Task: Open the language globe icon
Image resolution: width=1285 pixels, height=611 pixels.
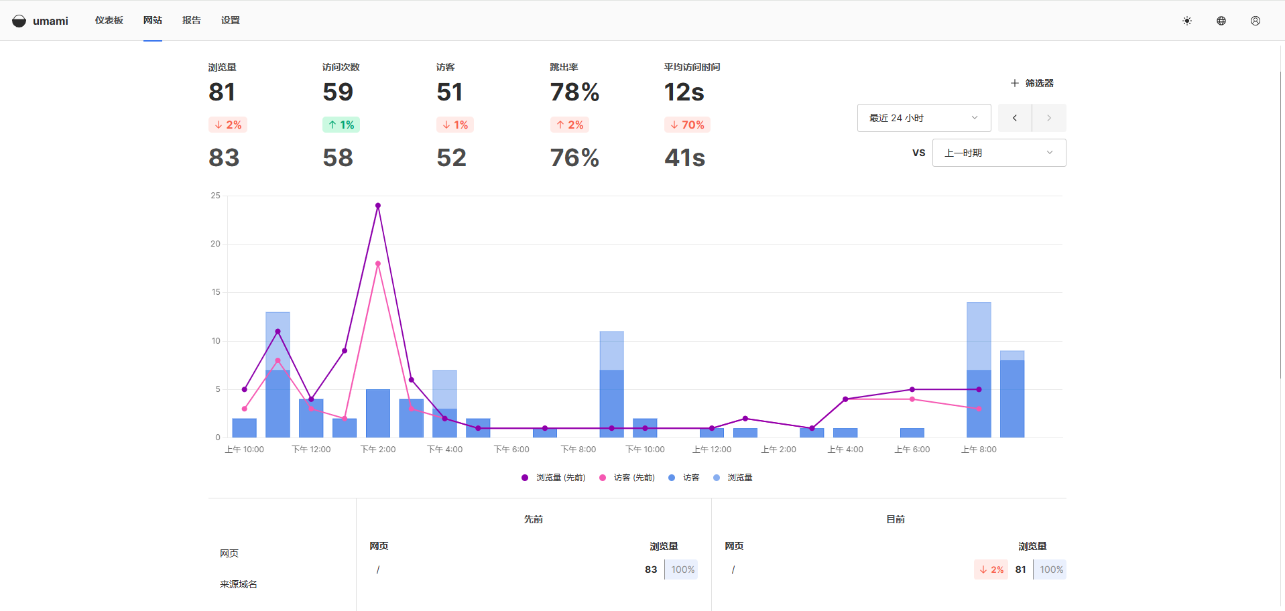Action: (x=1221, y=21)
